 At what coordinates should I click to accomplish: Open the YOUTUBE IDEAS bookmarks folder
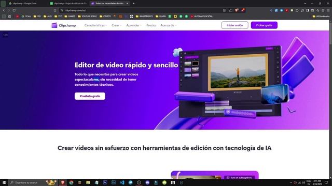pos(87,16)
